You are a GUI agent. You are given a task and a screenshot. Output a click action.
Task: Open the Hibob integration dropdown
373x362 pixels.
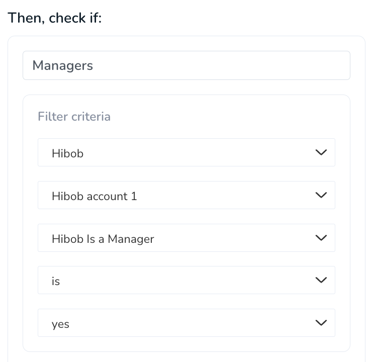tap(187, 152)
